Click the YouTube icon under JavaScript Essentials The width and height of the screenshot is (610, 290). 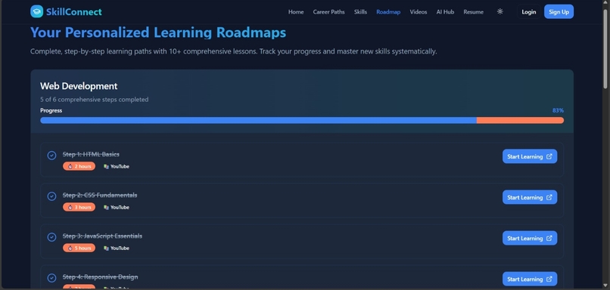pyautogui.click(x=106, y=248)
